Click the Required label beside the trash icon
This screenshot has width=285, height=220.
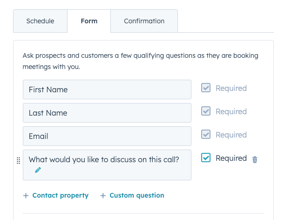[x=231, y=158]
